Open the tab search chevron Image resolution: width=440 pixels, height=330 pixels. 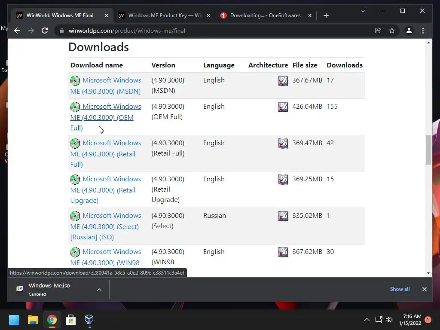pos(363,11)
